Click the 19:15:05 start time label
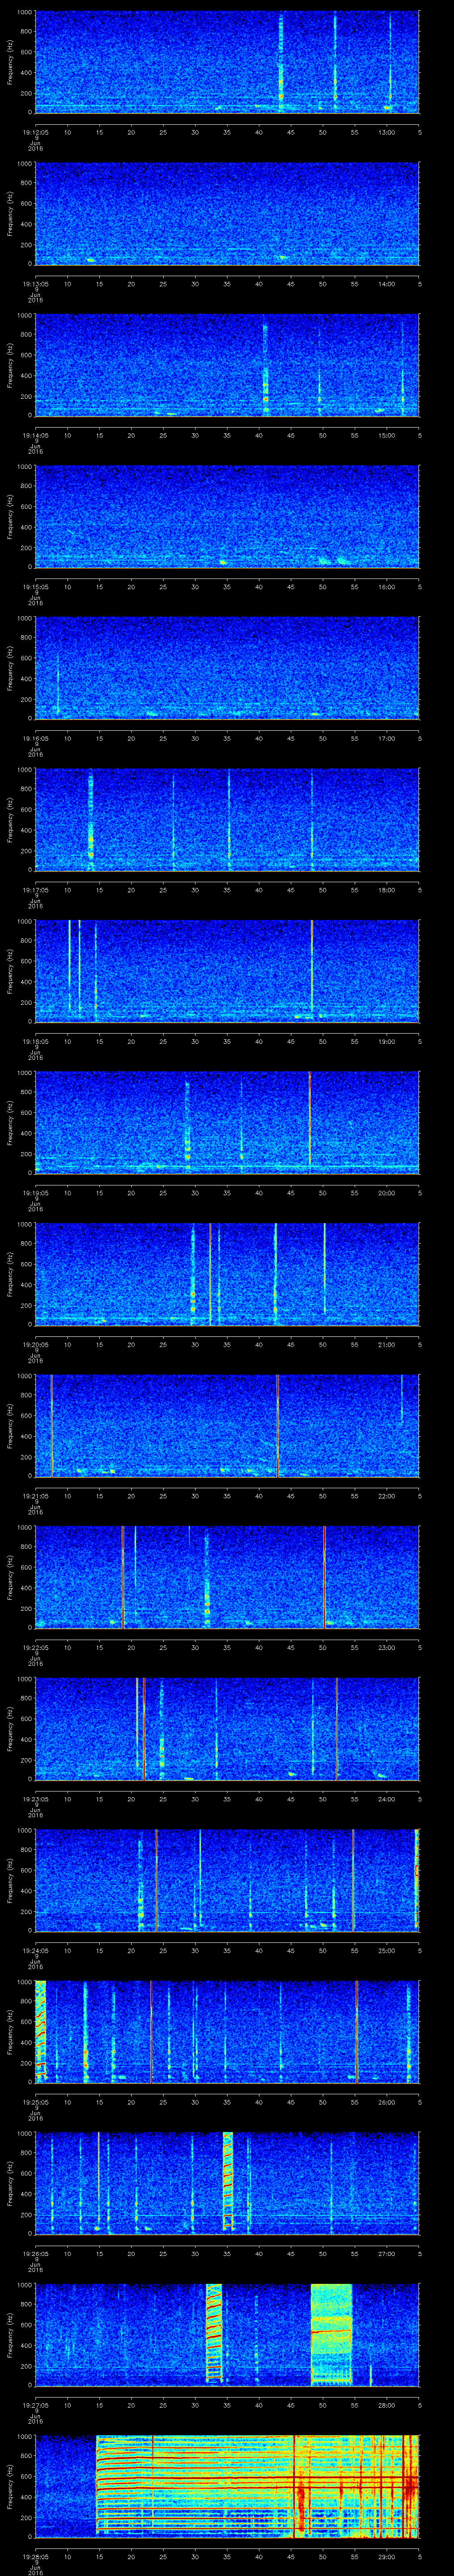The width and height of the screenshot is (454, 2576). [35, 586]
